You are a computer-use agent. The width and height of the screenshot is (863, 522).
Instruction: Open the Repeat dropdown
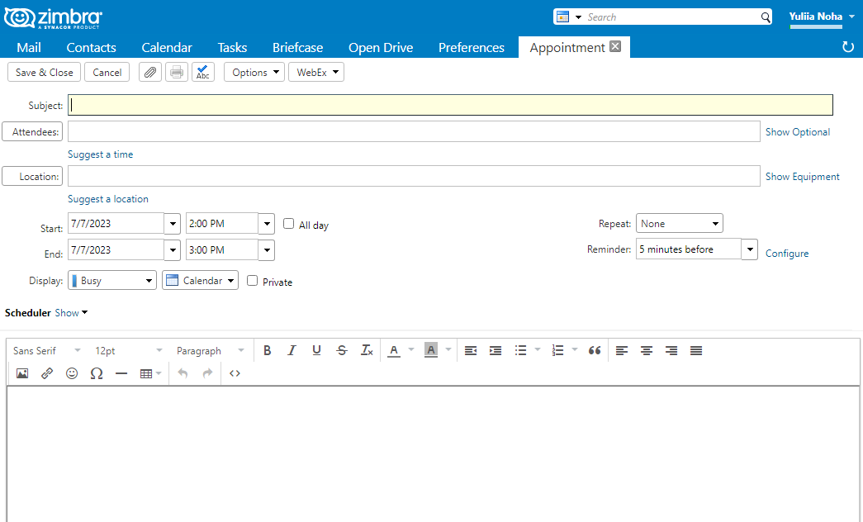(x=680, y=224)
